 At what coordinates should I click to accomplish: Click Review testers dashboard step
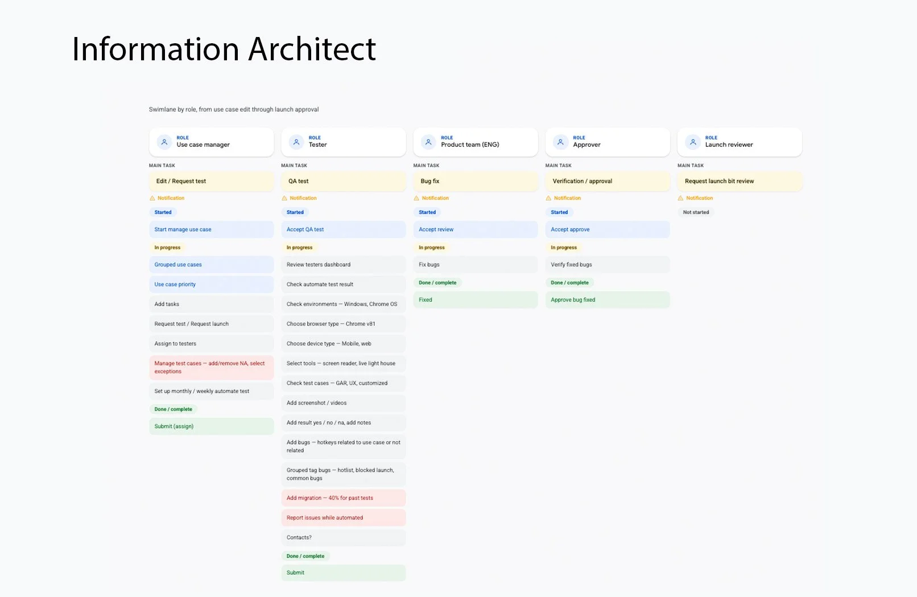point(344,265)
